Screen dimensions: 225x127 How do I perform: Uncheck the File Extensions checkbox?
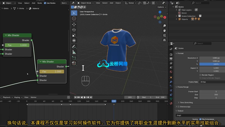(x=200, y=119)
